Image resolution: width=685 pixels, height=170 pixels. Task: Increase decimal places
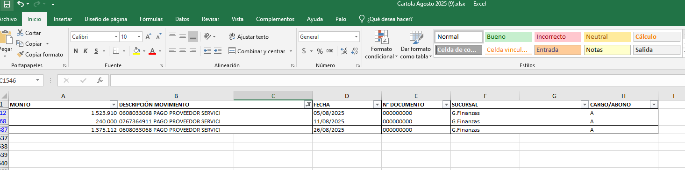344,51
